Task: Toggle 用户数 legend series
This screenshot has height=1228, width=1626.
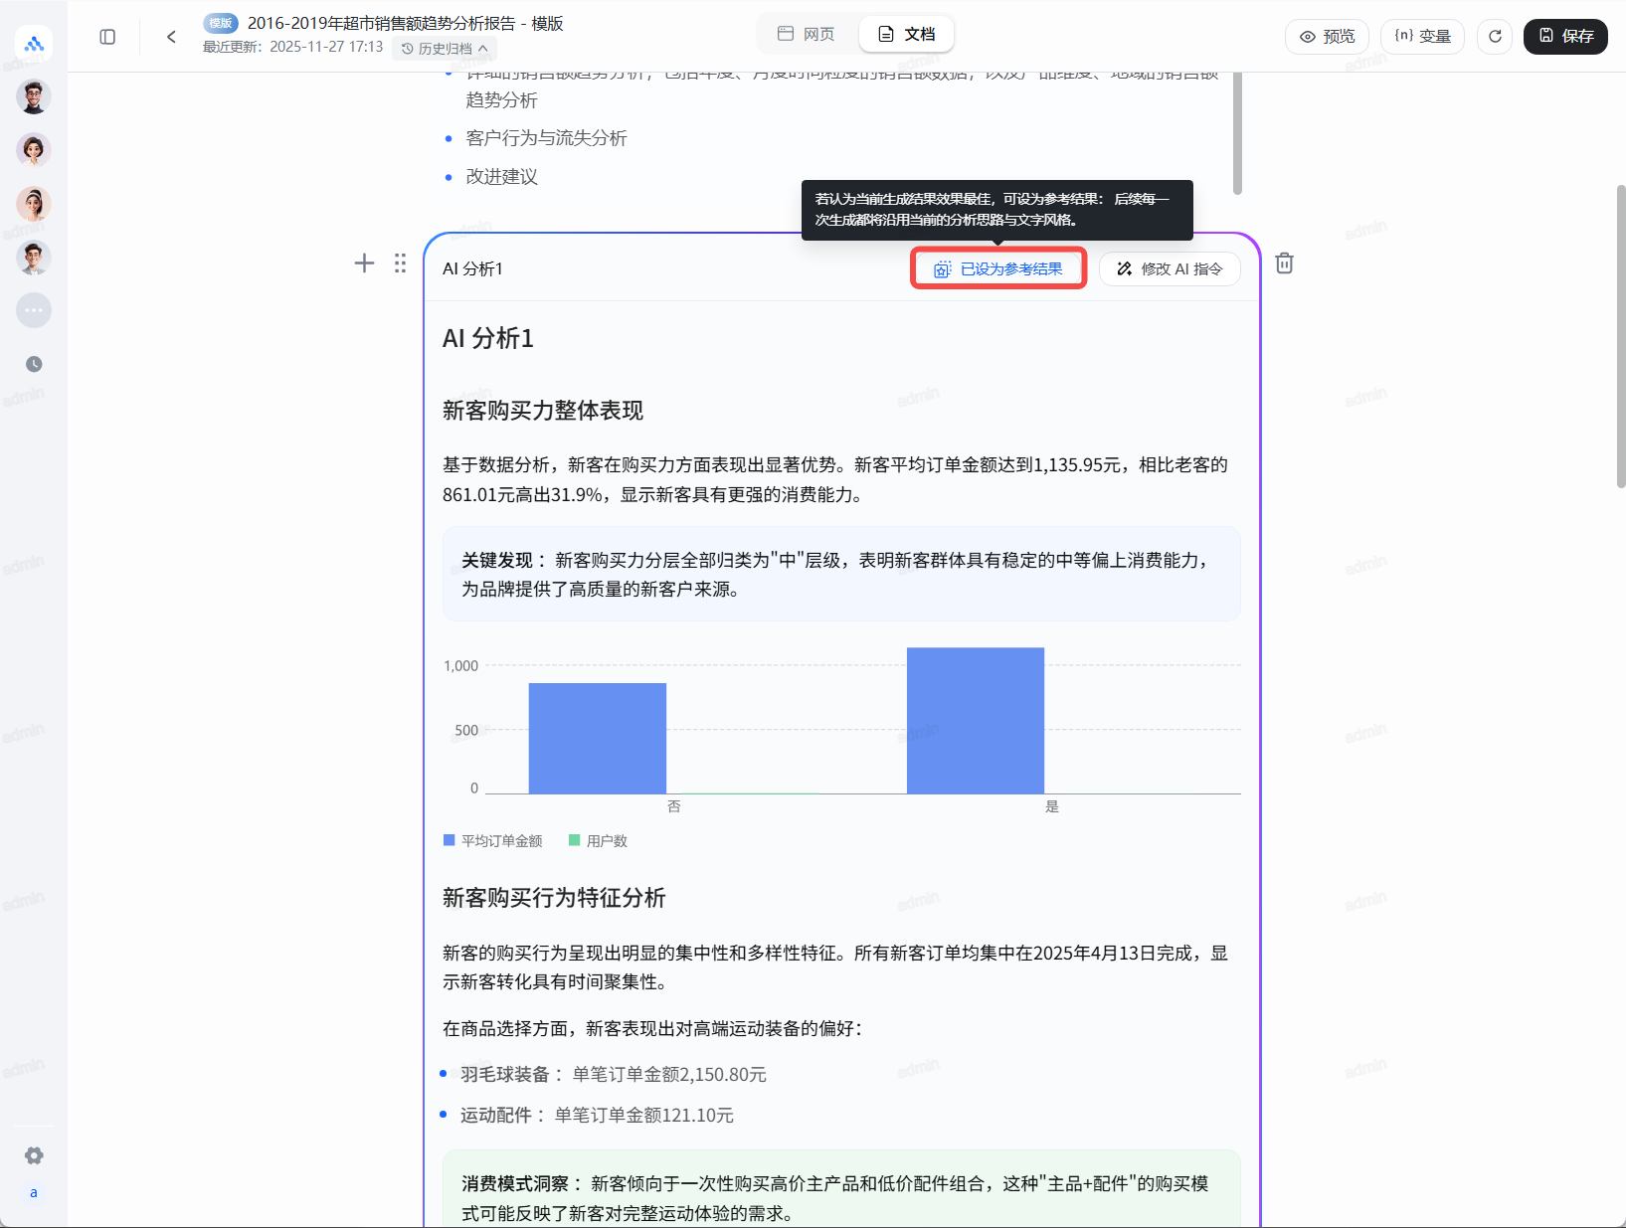Action: click(598, 841)
